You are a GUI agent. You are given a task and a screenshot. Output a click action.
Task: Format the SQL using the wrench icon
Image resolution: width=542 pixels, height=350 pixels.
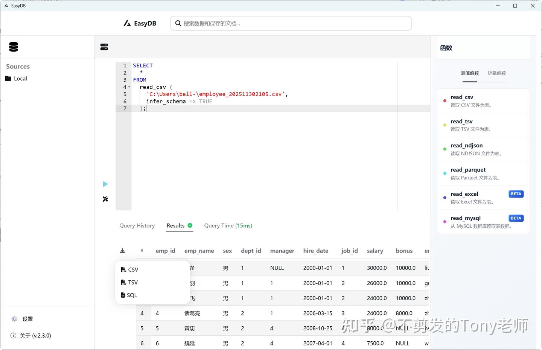click(x=105, y=199)
